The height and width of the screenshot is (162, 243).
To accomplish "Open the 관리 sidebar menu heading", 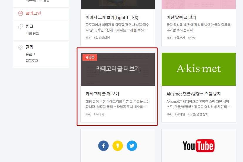I will (x=29, y=47).
